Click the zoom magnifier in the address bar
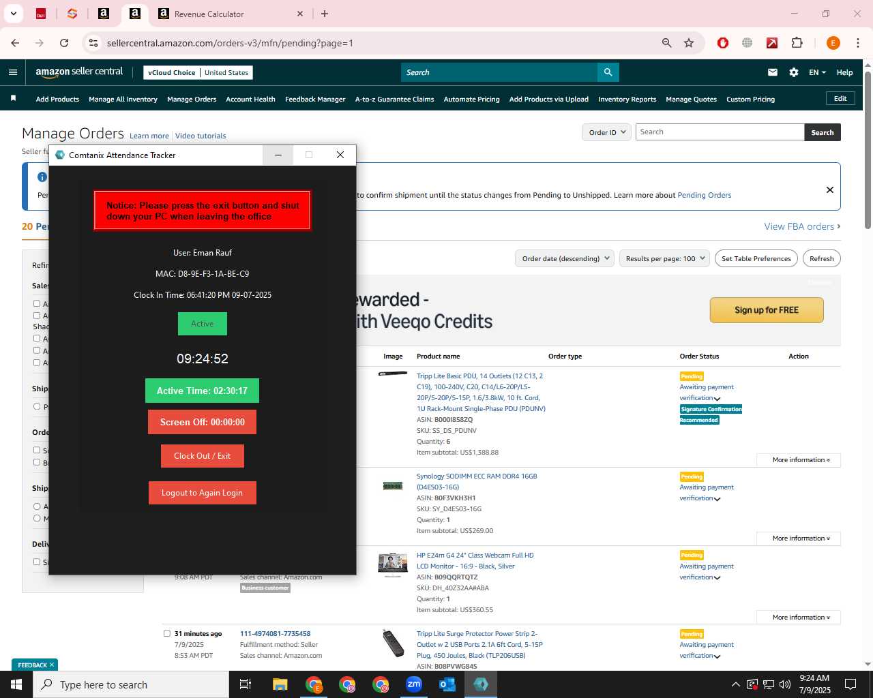This screenshot has width=873, height=698. (x=667, y=43)
